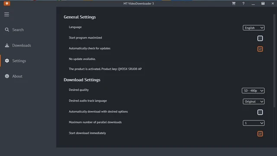Click the Download Settings heading
The image size is (277, 156).
[82, 80]
